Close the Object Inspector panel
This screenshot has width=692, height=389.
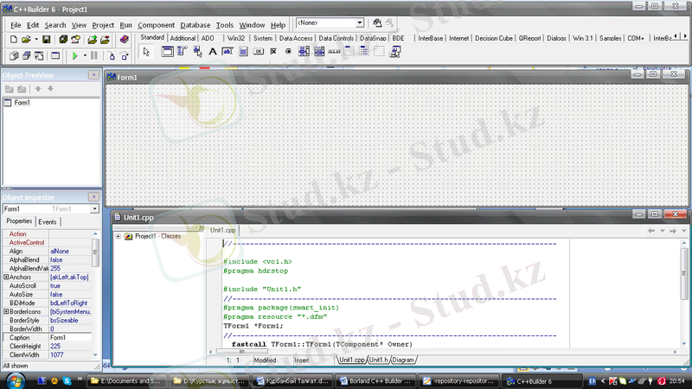(x=93, y=197)
